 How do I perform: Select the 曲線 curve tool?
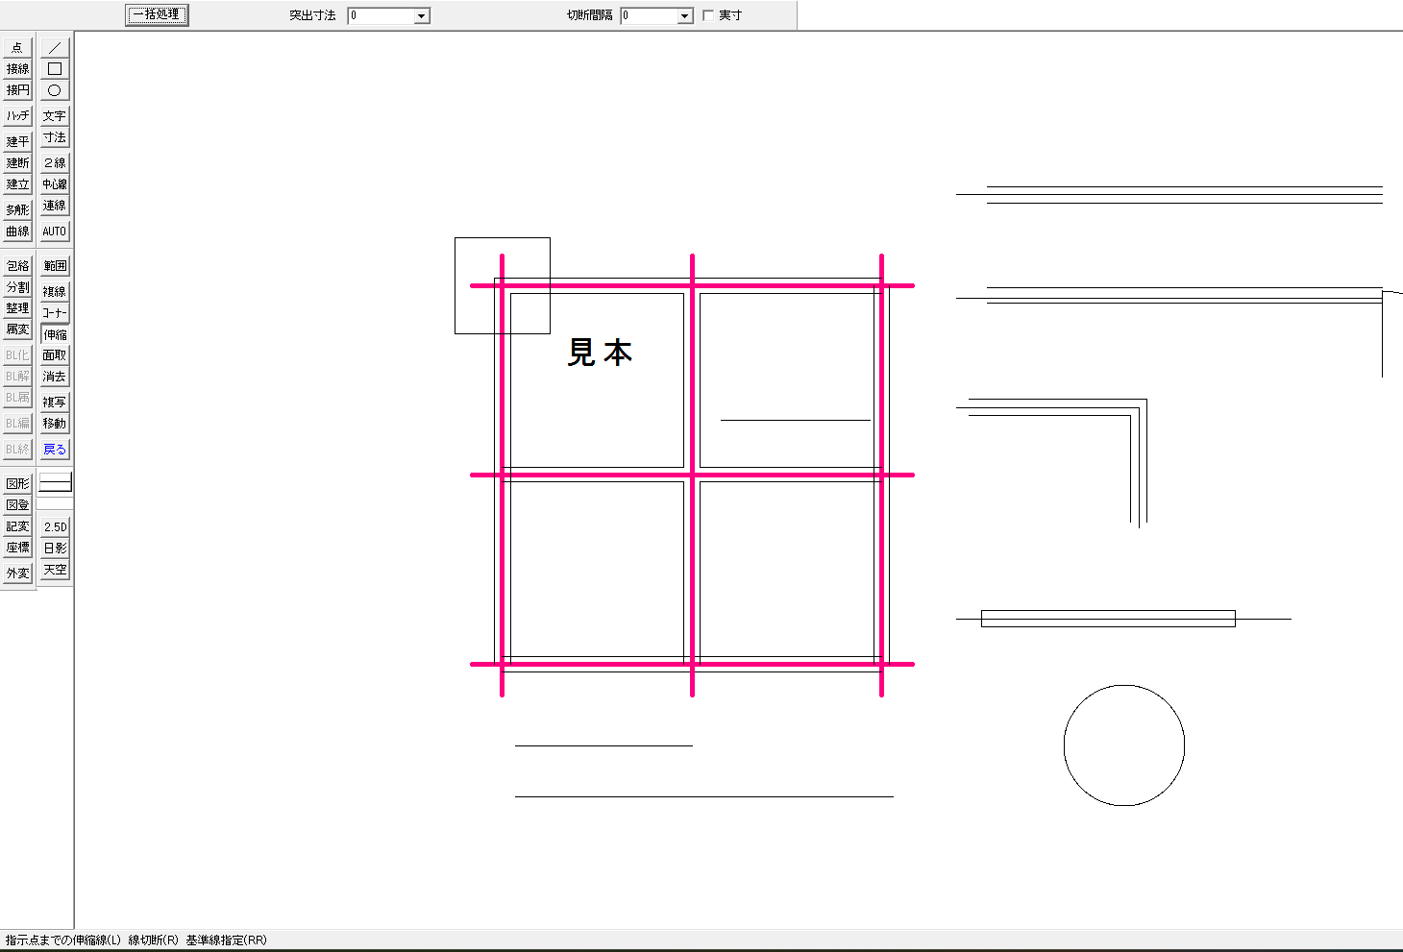[17, 231]
